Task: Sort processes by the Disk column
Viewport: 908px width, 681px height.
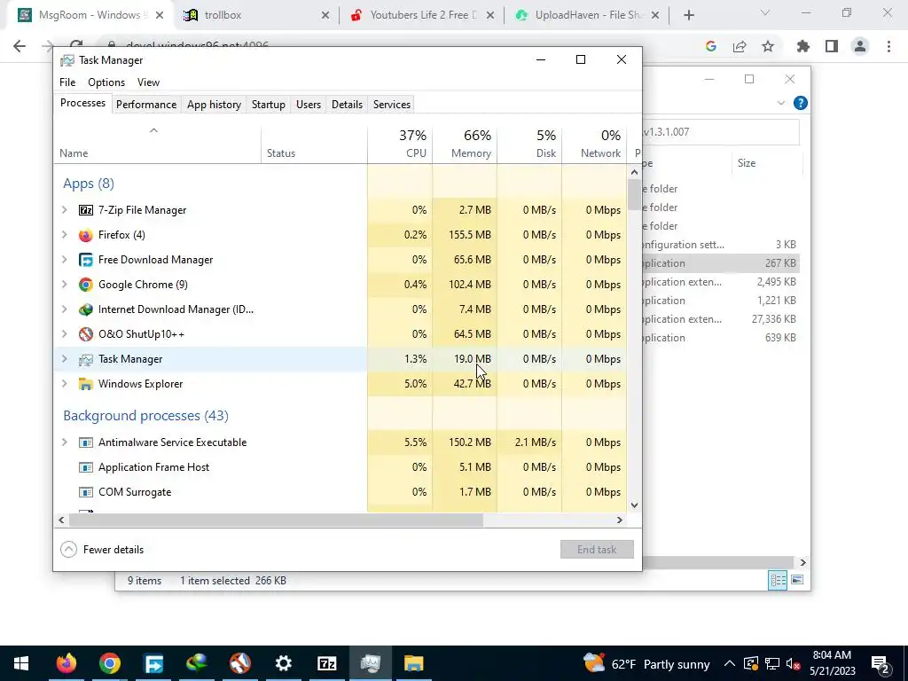Action: (x=529, y=144)
